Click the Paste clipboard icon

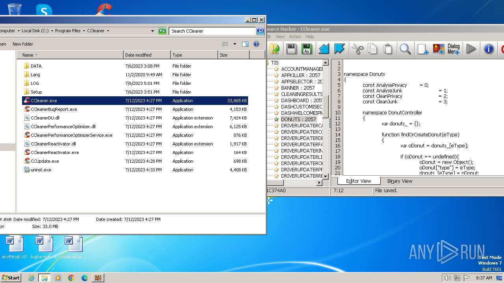pyautogui.click(x=388, y=49)
